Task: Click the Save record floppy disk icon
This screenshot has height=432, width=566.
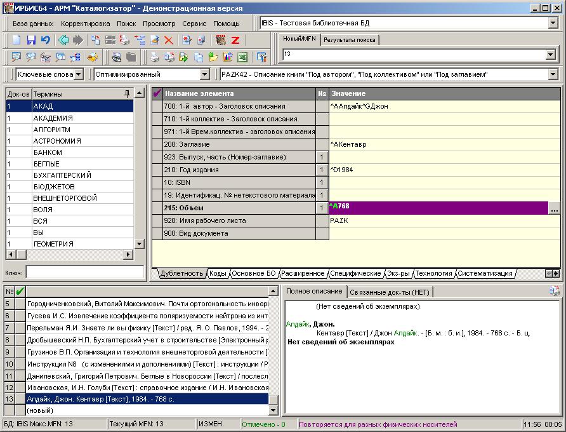Action: tap(30, 40)
